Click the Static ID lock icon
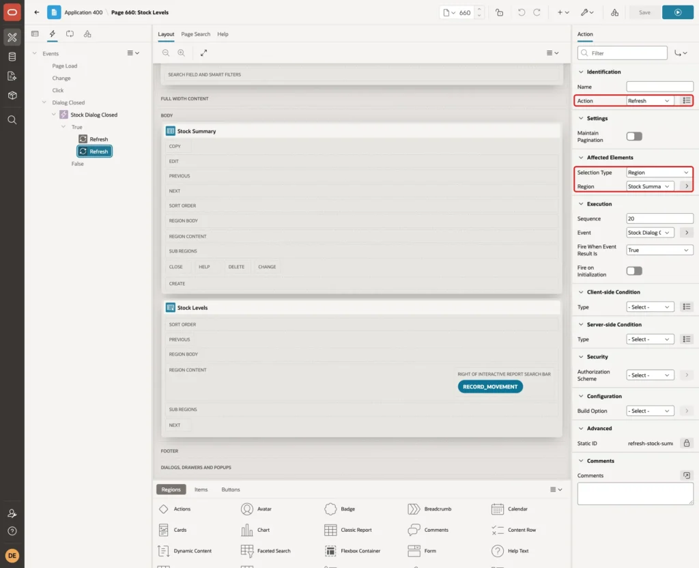The image size is (699, 568). 687,443
